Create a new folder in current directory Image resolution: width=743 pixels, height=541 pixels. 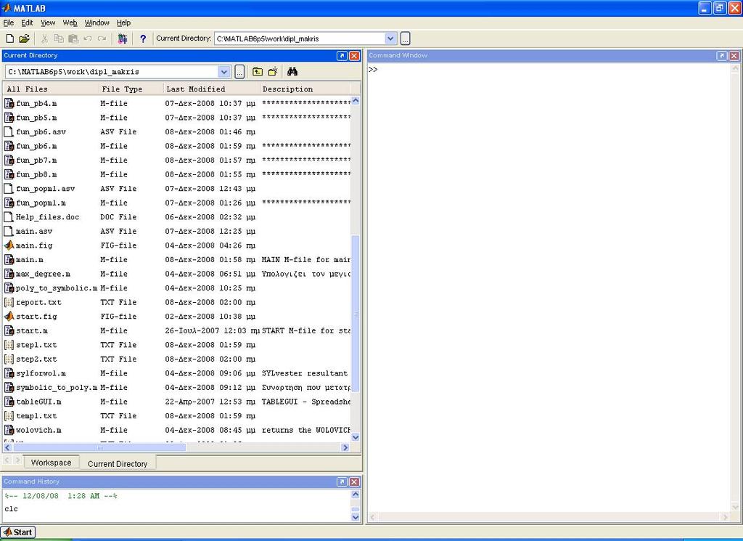273,72
